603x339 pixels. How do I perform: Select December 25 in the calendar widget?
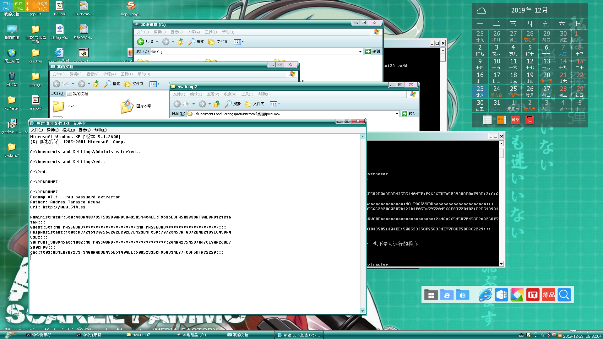pyautogui.click(x=513, y=91)
